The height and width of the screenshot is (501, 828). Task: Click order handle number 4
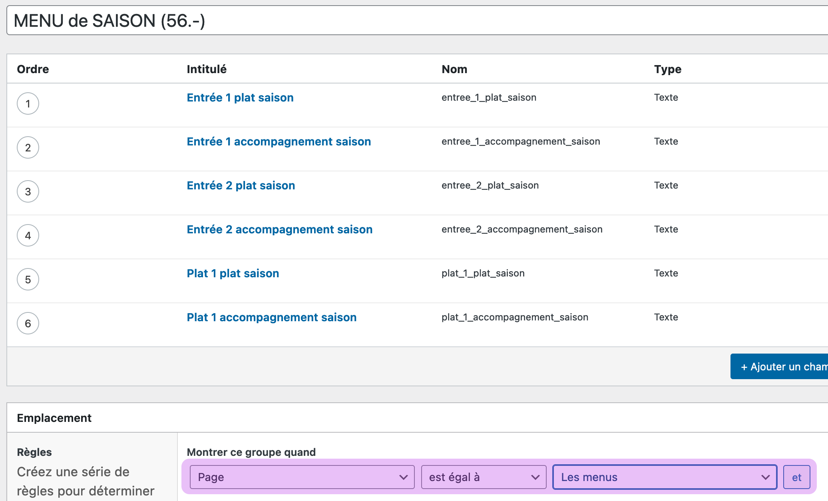[28, 236]
